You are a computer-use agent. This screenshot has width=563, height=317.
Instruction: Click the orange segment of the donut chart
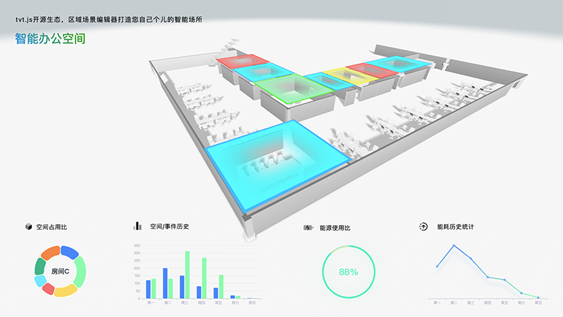click(x=50, y=253)
